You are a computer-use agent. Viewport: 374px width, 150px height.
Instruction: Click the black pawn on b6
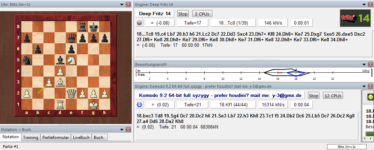click(38, 49)
